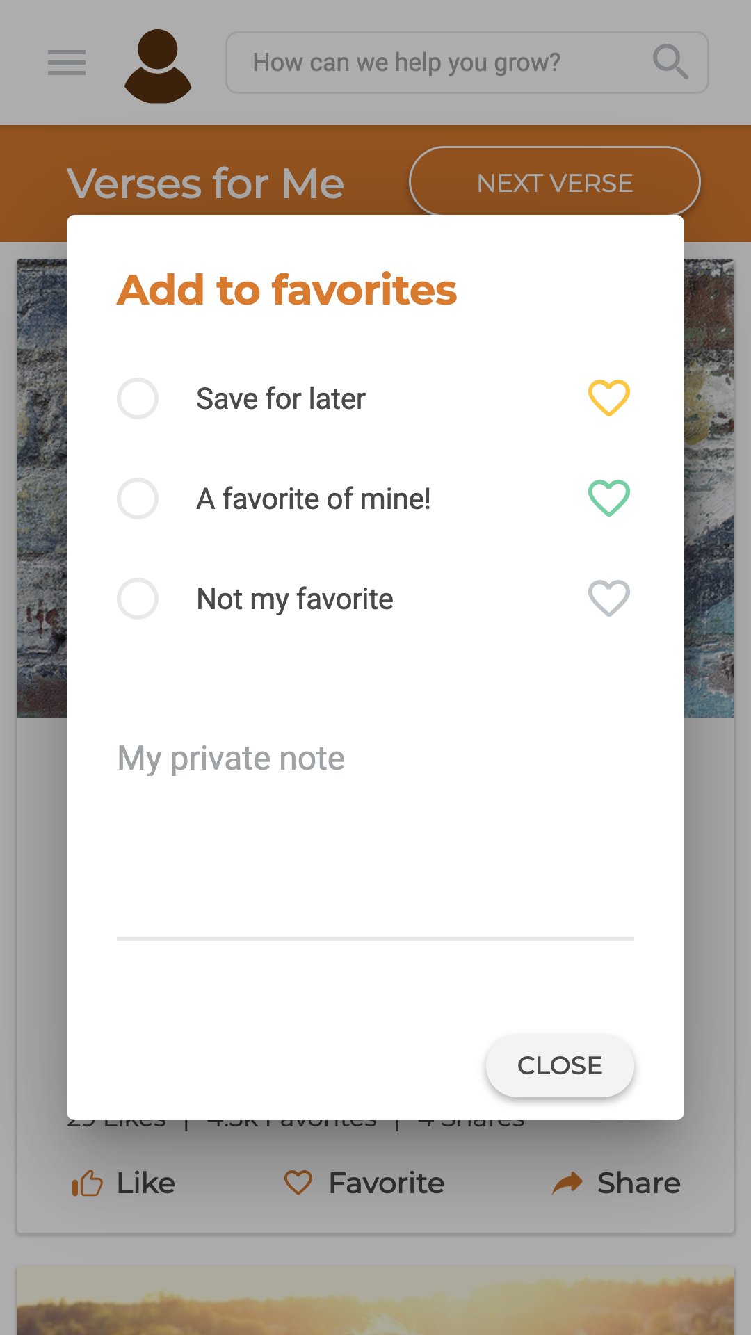
Task: Tap the Favorite heart icon below the dialog
Action: click(298, 1183)
